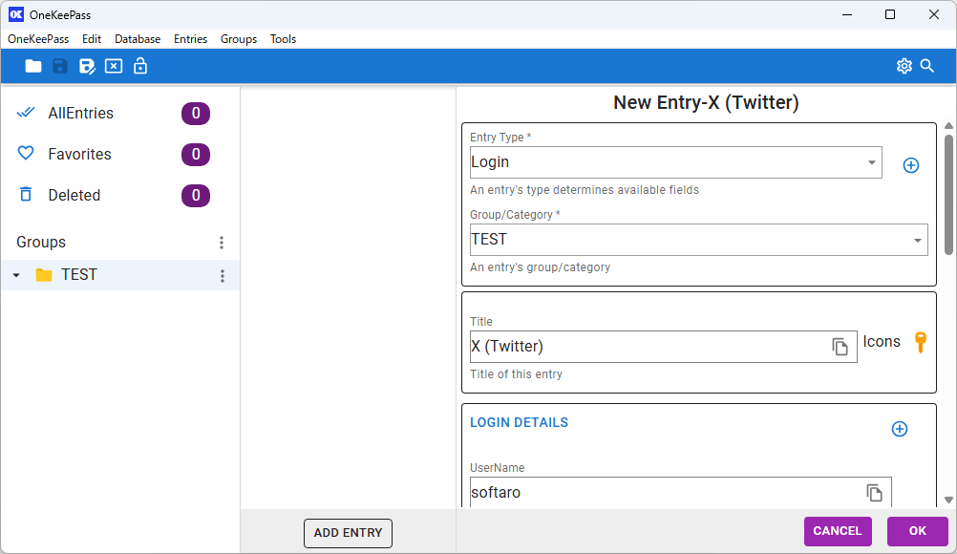Copy the UserName field value
957x554 pixels.
pyautogui.click(x=874, y=493)
